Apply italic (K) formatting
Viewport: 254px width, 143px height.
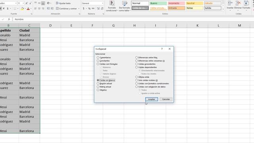click(x=4, y=8)
